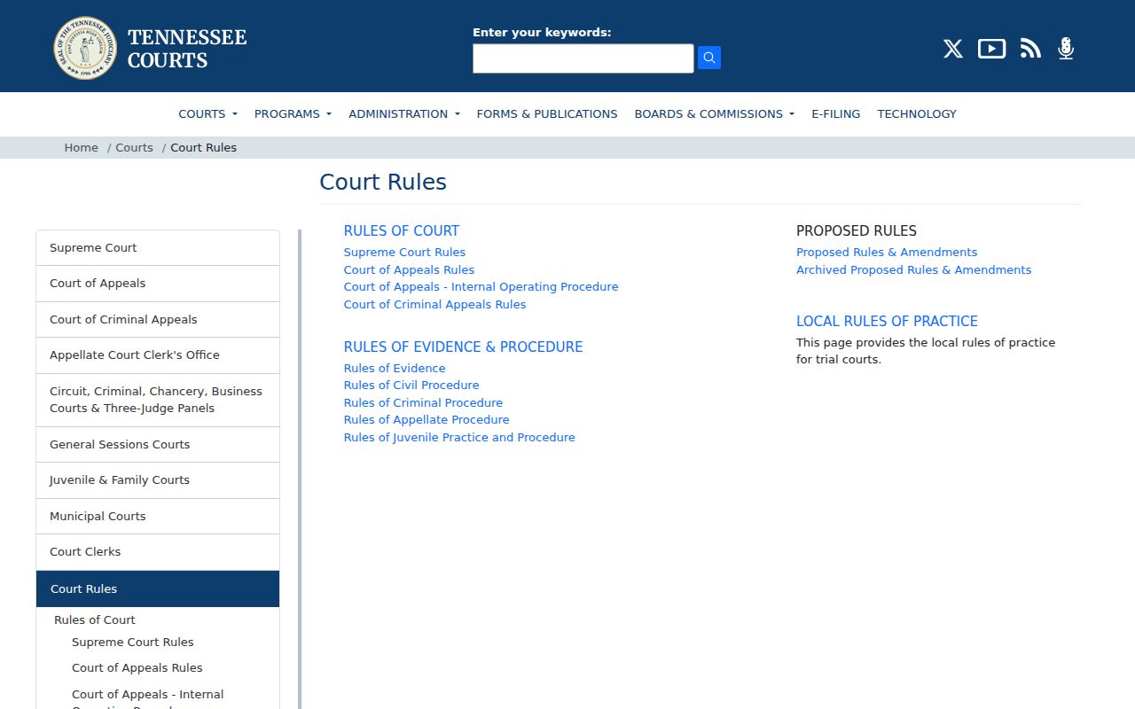Focus the keywords search field
This screenshot has height=709, width=1135.
click(x=583, y=58)
